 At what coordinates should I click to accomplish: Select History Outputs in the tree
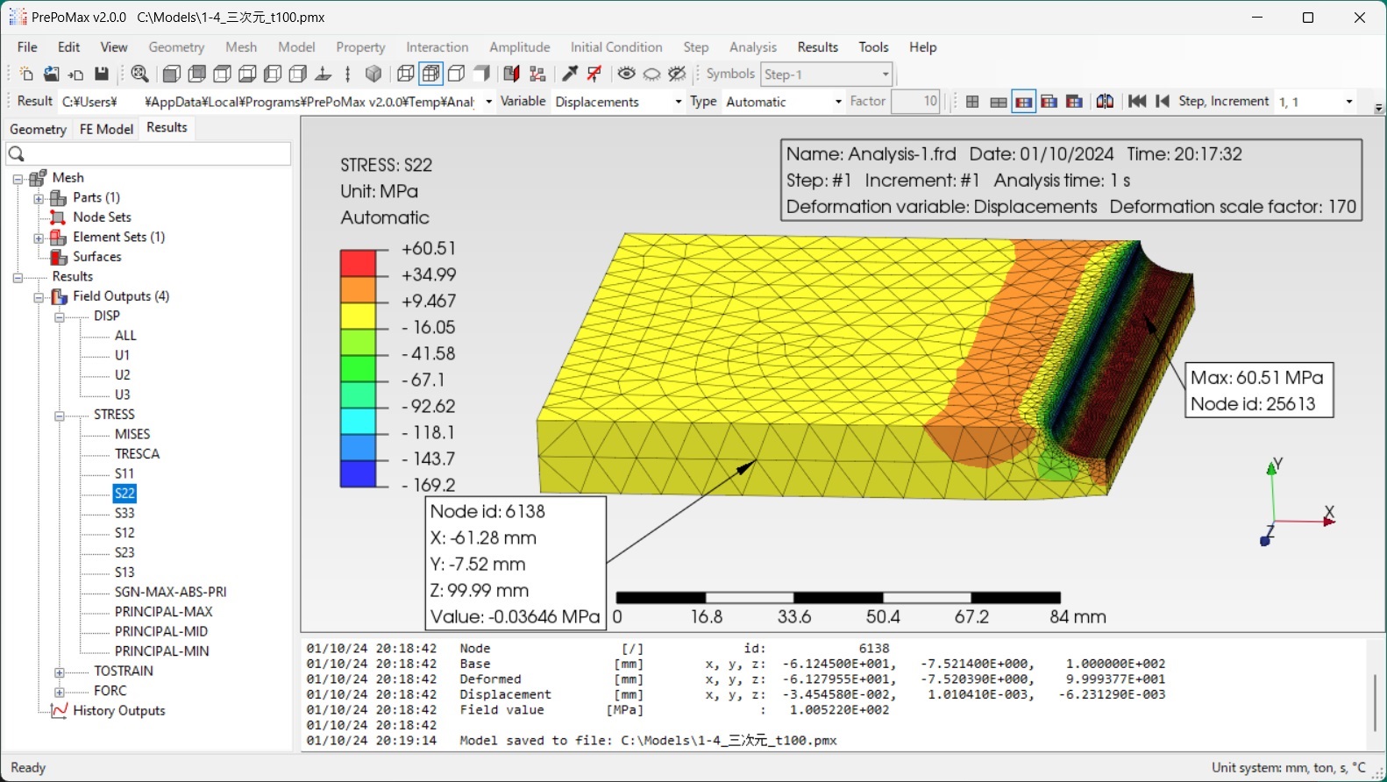click(119, 711)
